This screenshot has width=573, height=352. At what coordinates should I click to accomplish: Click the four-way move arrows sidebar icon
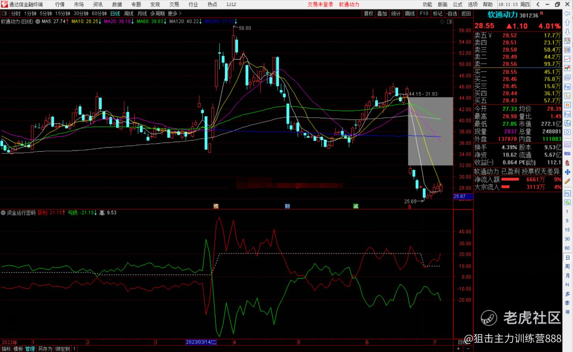[567, 172]
